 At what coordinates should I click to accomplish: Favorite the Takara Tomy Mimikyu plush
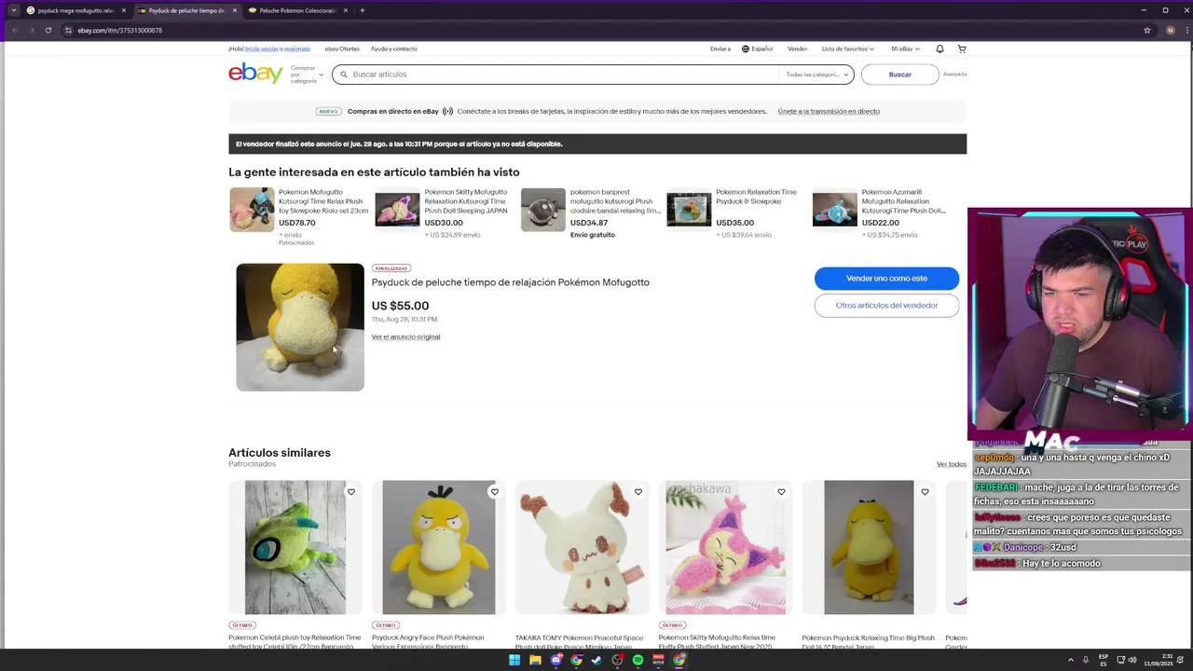638,492
